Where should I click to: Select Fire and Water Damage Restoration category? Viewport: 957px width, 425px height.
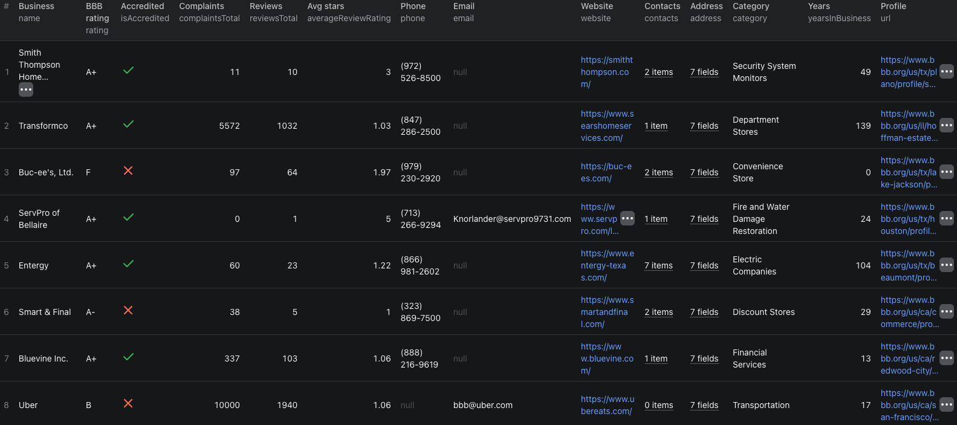click(761, 219)
